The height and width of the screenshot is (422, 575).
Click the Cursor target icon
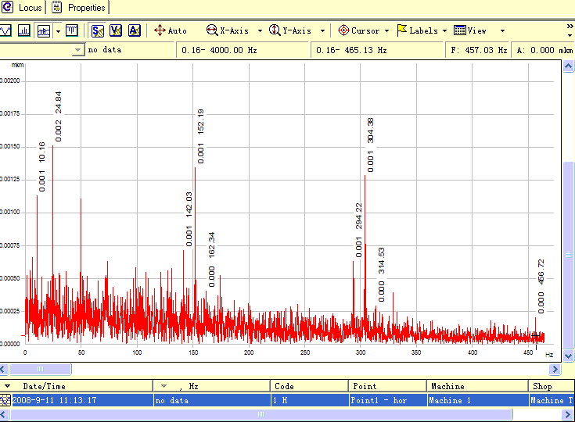click(343, 30)
